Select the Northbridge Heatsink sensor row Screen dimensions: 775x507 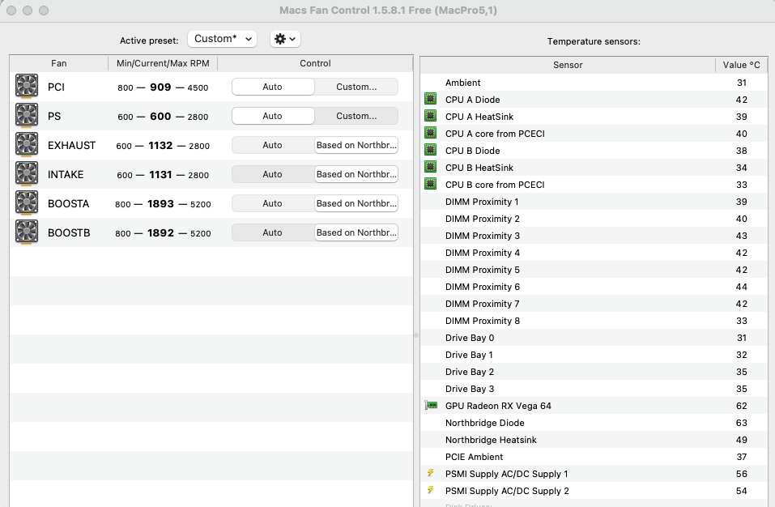594,440
